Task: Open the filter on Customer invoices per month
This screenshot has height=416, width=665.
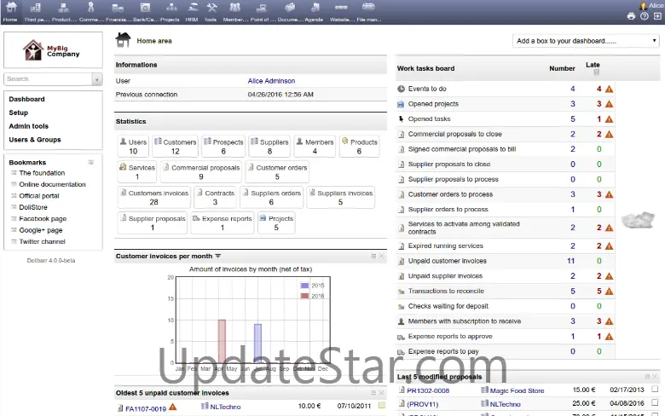Action: pyautogui.click(x=218, y=256)
